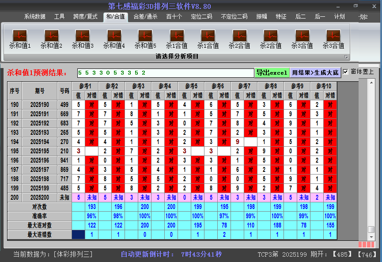Switch to the 合差/通杀 tab

tap(145, 17)
